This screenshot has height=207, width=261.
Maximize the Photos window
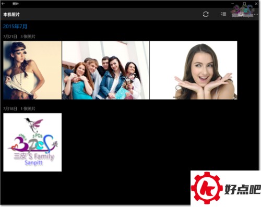(244, 4)
